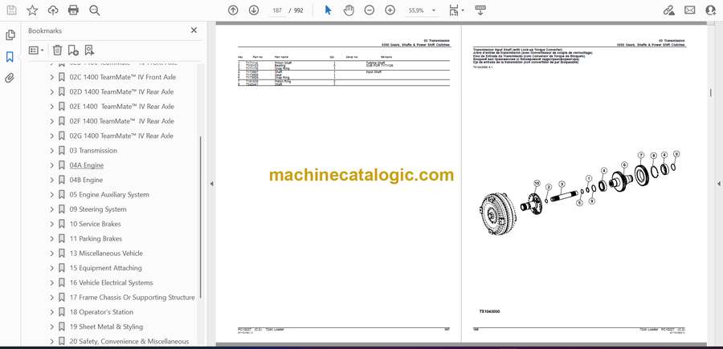Click the print icon in toolbar
Image resolution: width=723 pixels, height=349 pixels.
click(x=73, y=10)
